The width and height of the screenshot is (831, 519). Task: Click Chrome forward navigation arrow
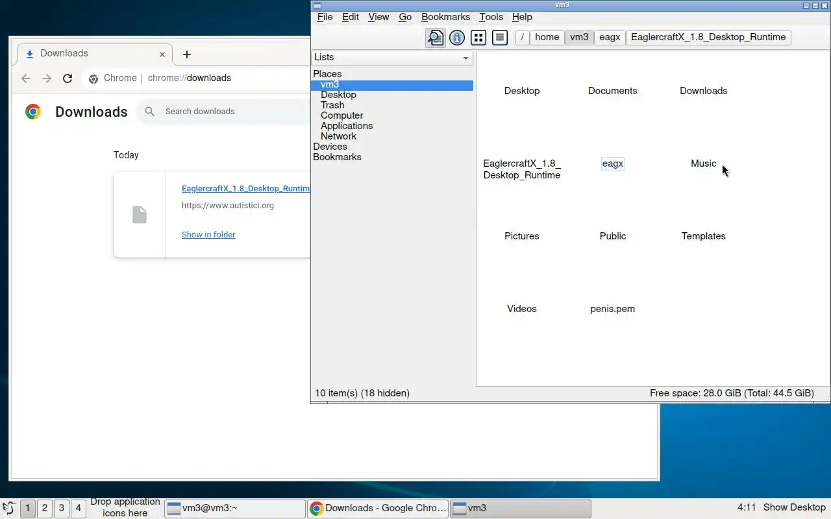coord(47,78)
